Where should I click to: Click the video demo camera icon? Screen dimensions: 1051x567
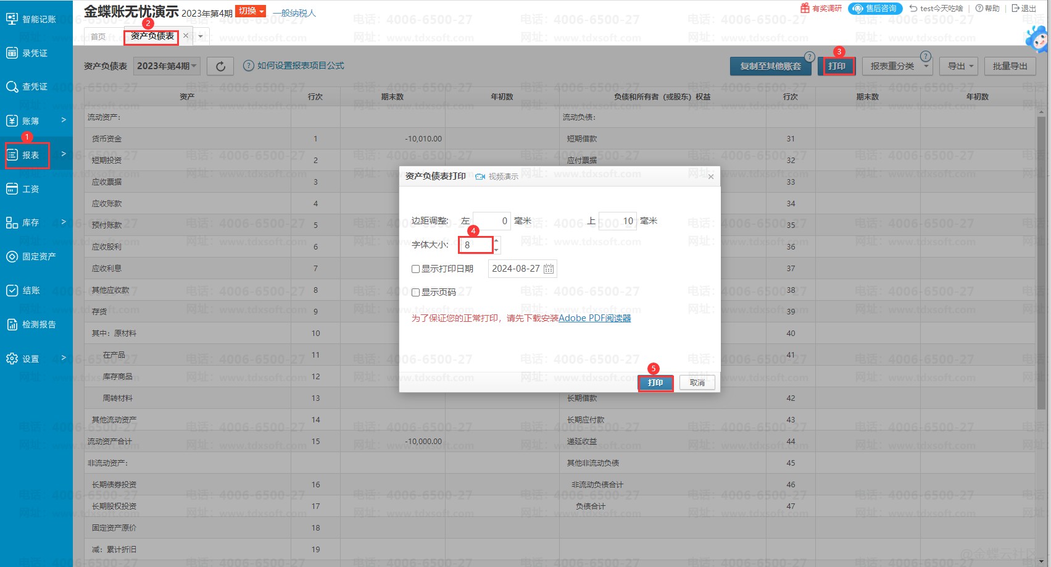pyautogui.click(x=480, y=177)
